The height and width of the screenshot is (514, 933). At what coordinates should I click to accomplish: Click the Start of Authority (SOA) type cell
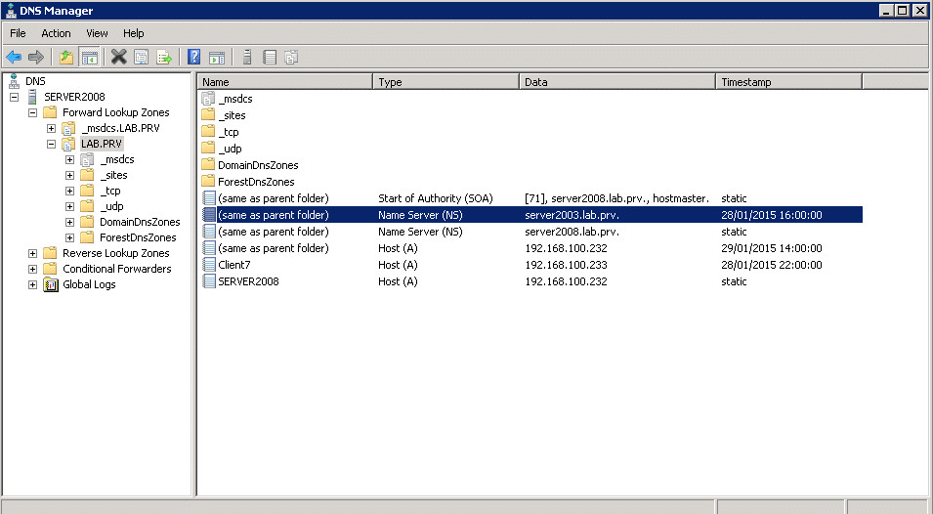[436, 198]
